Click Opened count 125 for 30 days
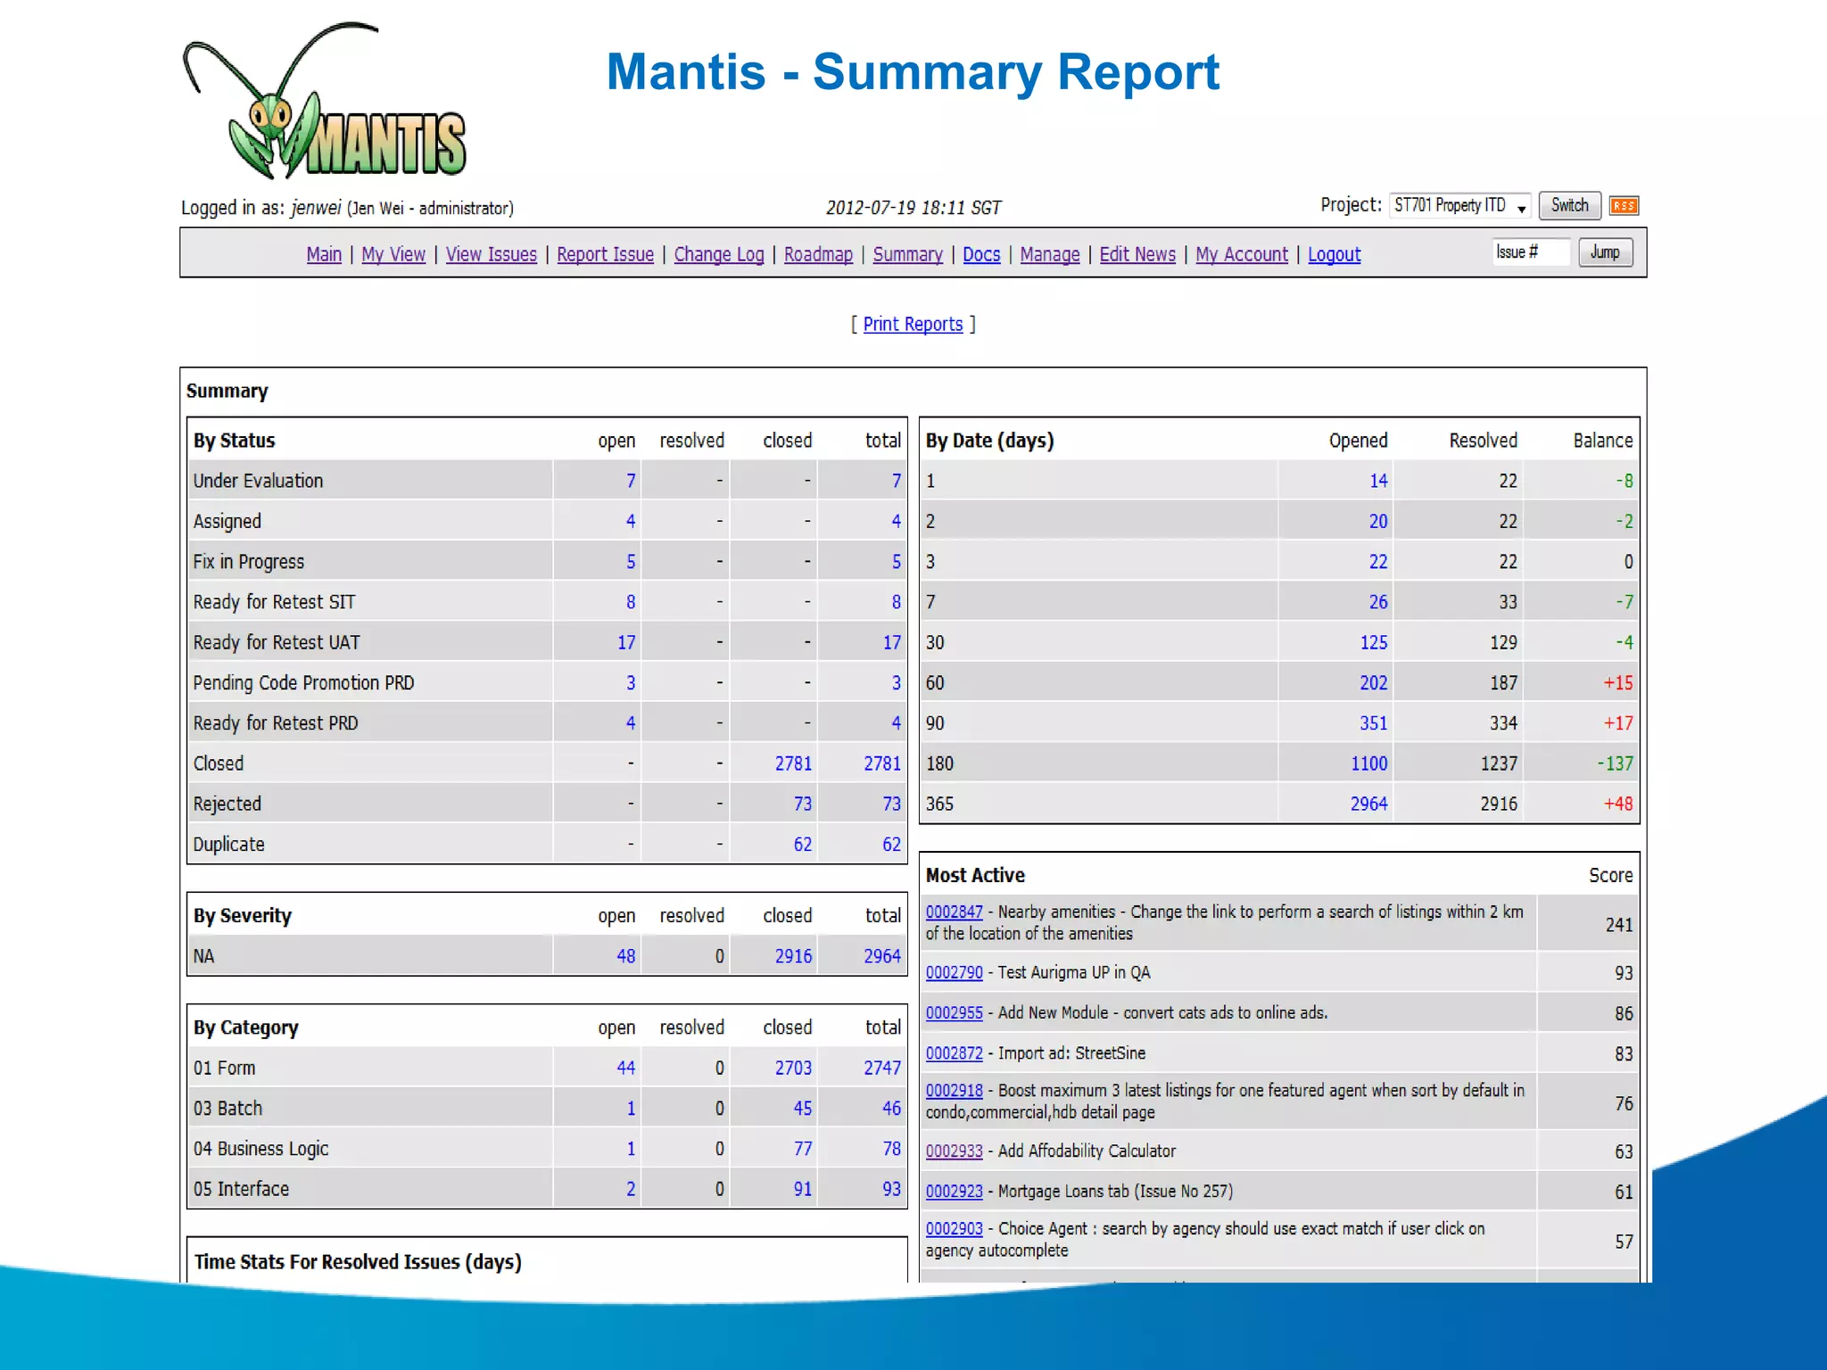This screenshot has height=1370, width=1827. (1374, 642)
